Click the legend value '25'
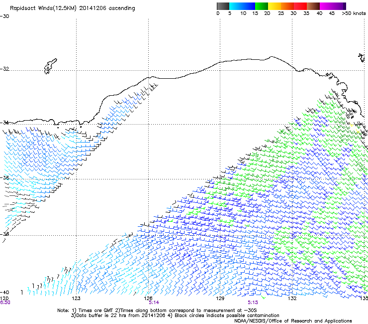 point(281,13)
